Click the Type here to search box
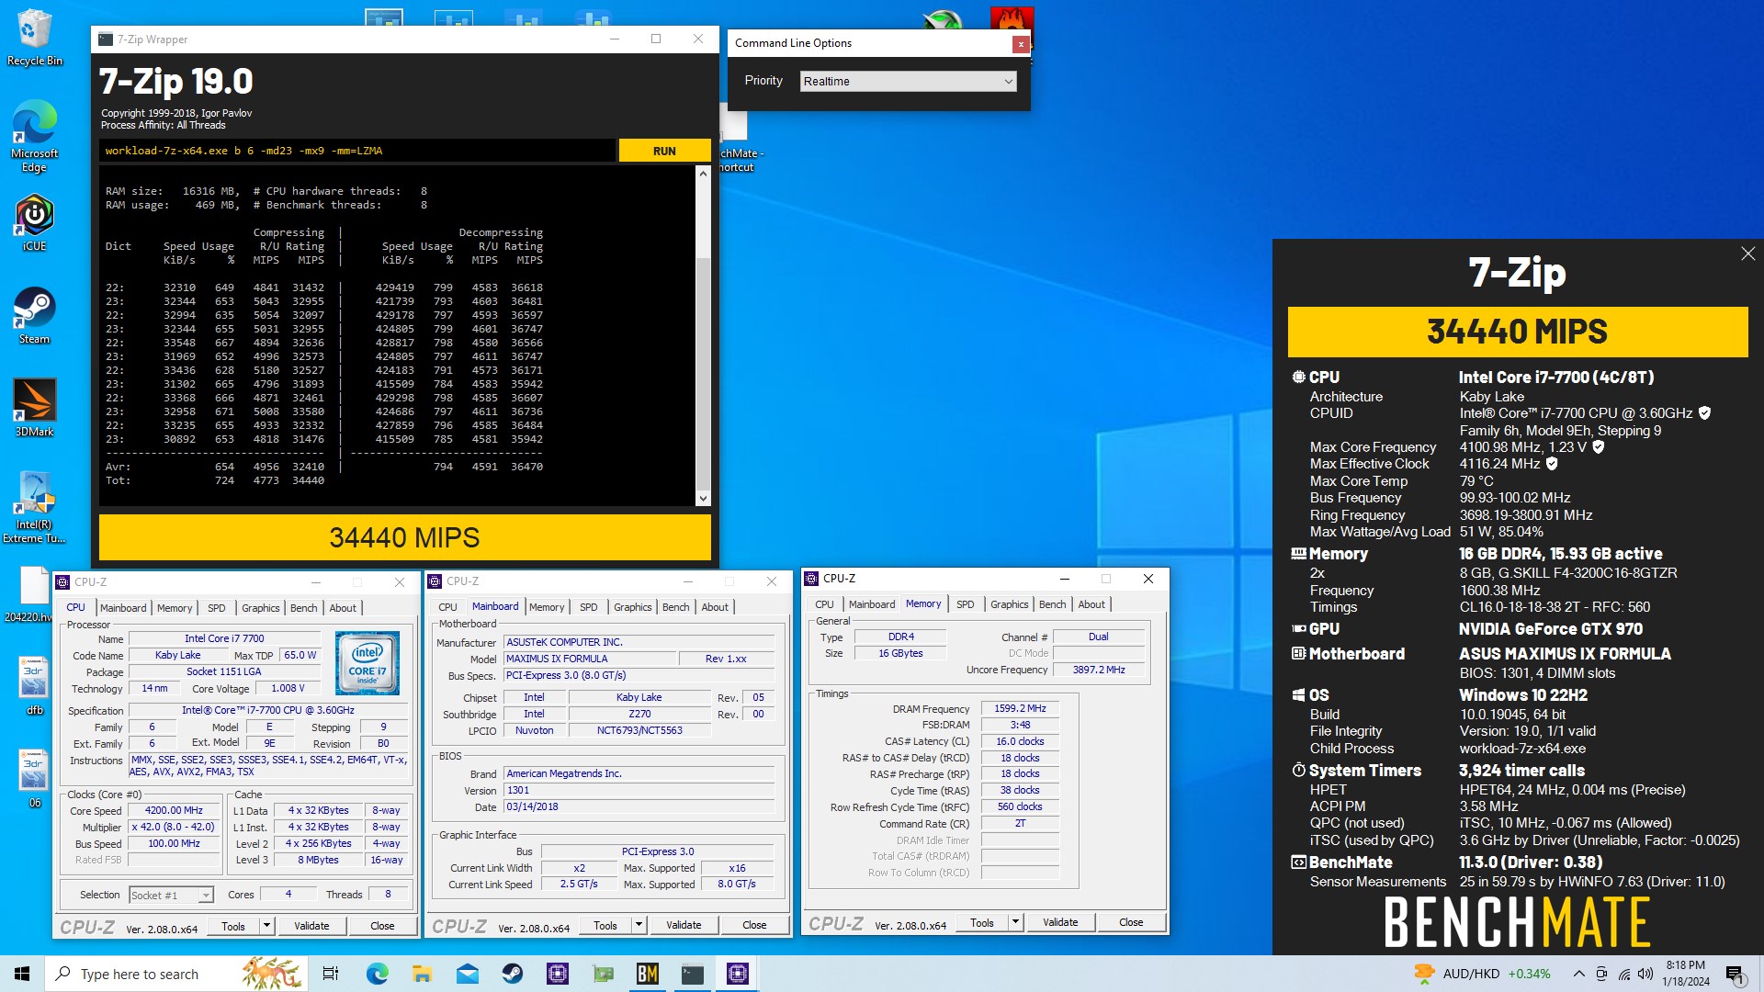 pos(175,974)
